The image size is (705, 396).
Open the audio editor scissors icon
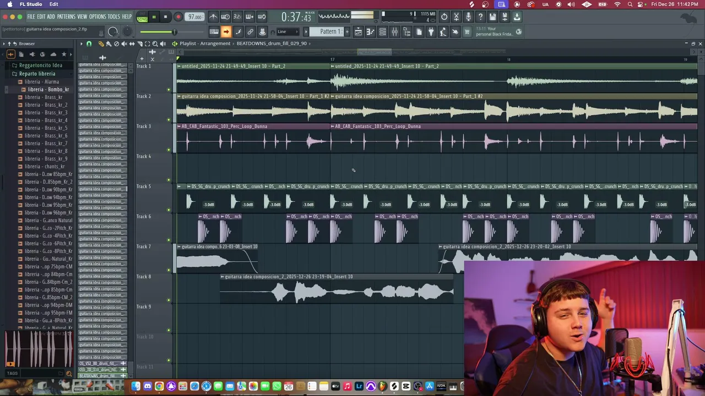coord(457,16)
